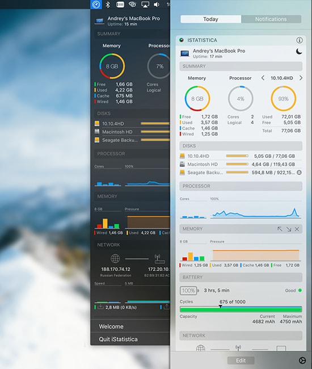
Task: Click the globe network icon in dark menu
Action: coord(115,258)
